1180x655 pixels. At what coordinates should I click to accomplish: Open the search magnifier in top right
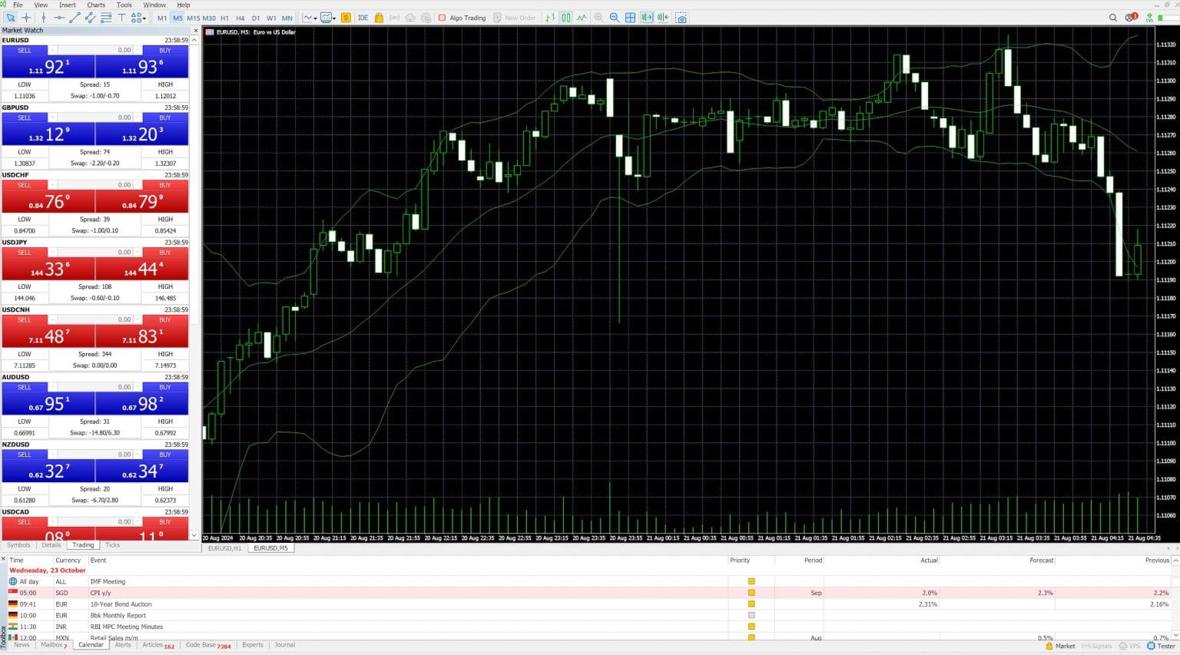click(1112, 18)
